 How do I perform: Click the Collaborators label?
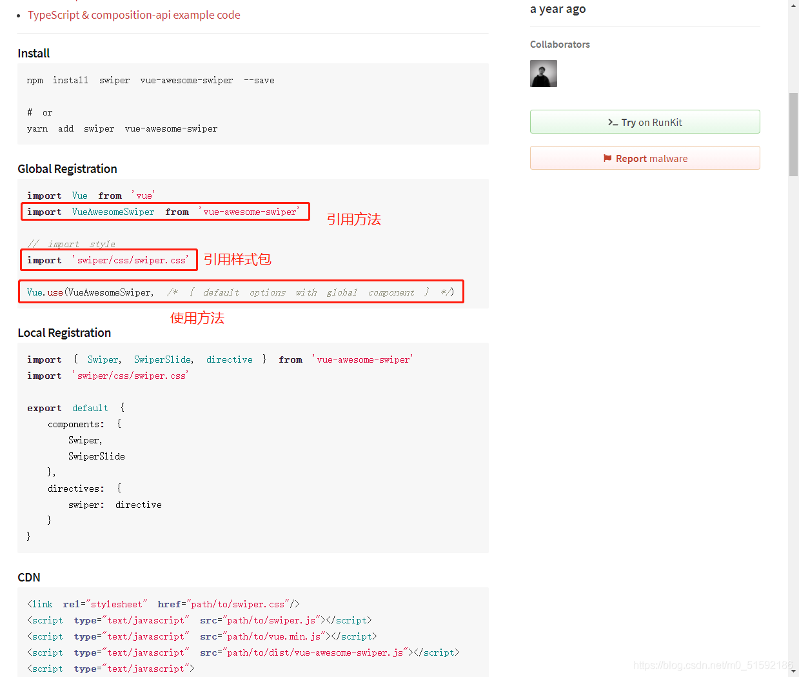pyautogui.click(x=560, y=45)
